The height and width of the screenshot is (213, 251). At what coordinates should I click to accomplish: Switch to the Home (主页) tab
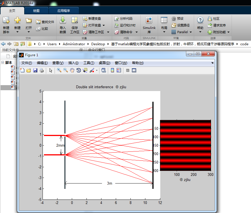[12, 11]
